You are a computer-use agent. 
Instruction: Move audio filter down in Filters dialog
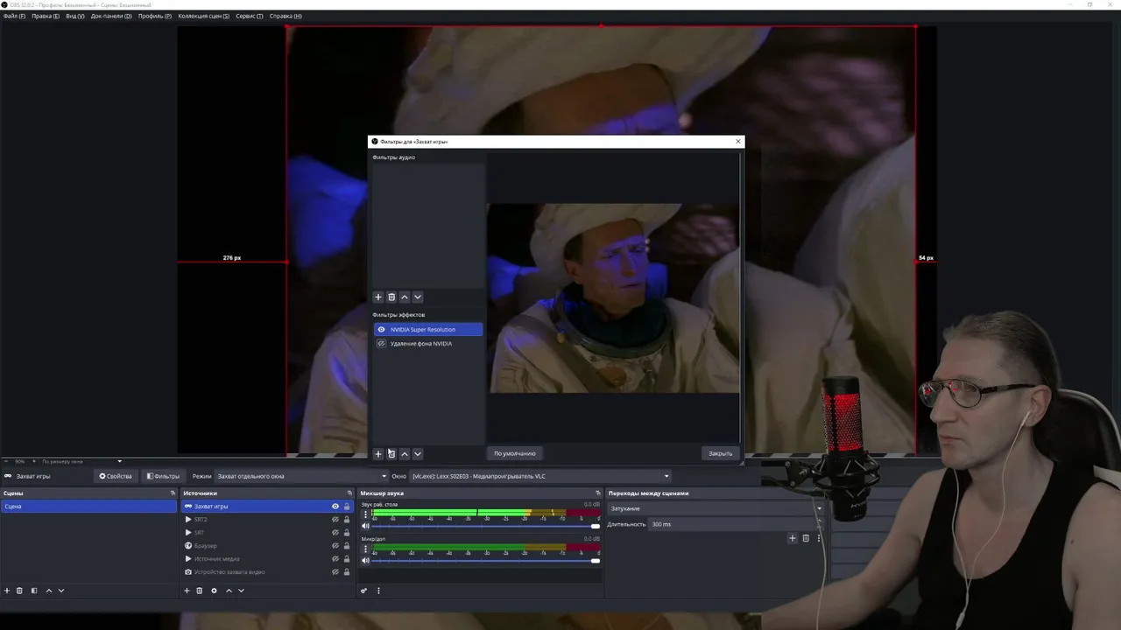tap(417, 297)
